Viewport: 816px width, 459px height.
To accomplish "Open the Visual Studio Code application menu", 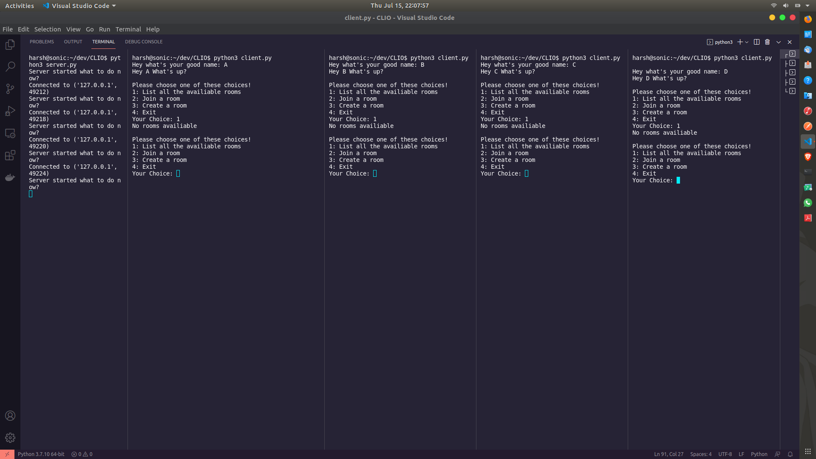I will pyautogui.click(x=79, y=6).
